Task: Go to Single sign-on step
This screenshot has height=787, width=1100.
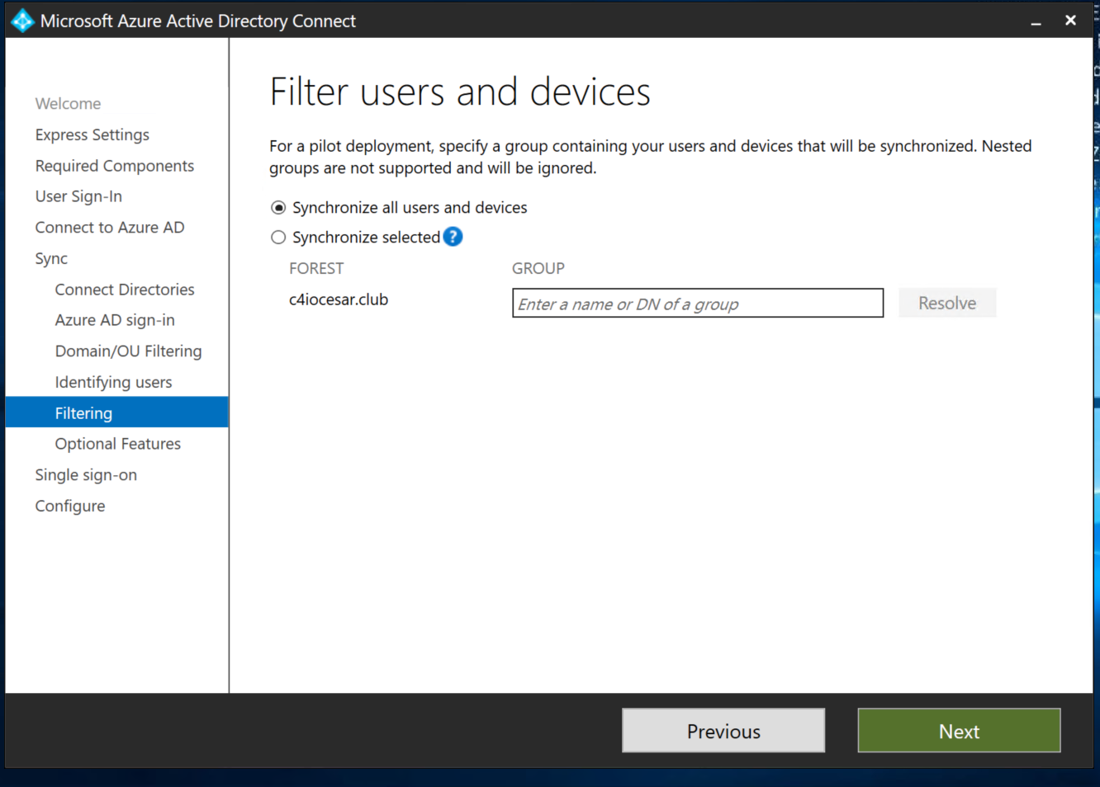Action: (86, 475)
